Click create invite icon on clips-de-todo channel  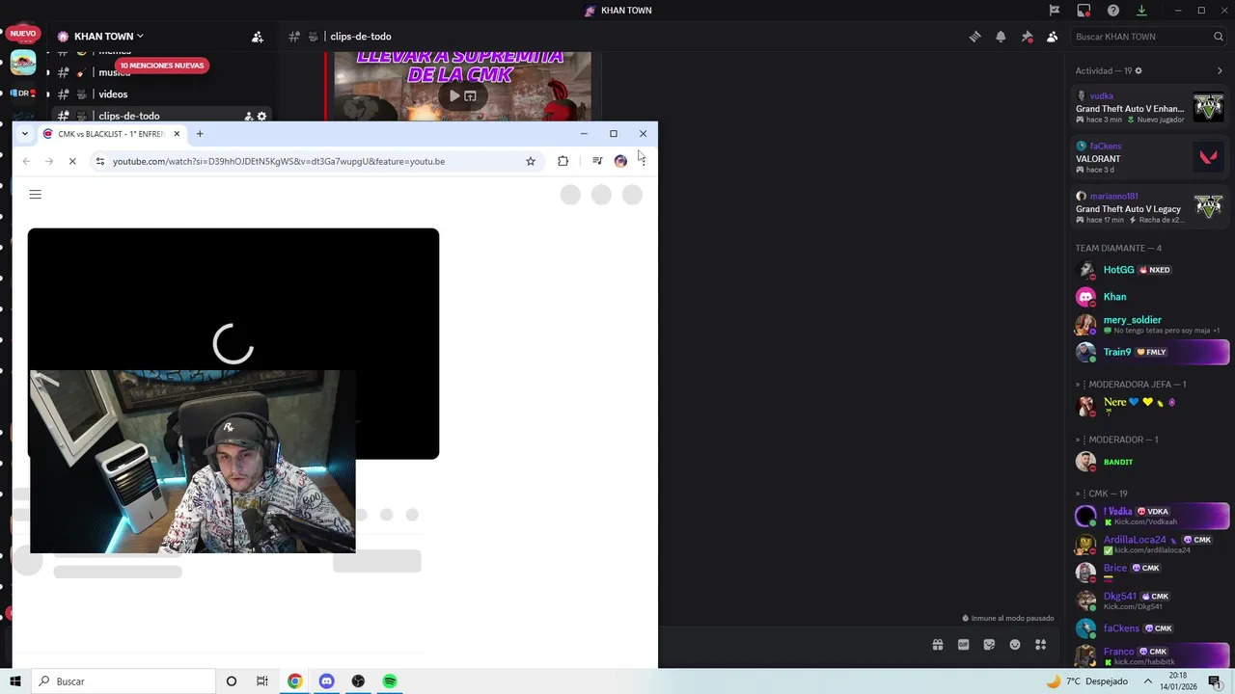click(248, 117)
